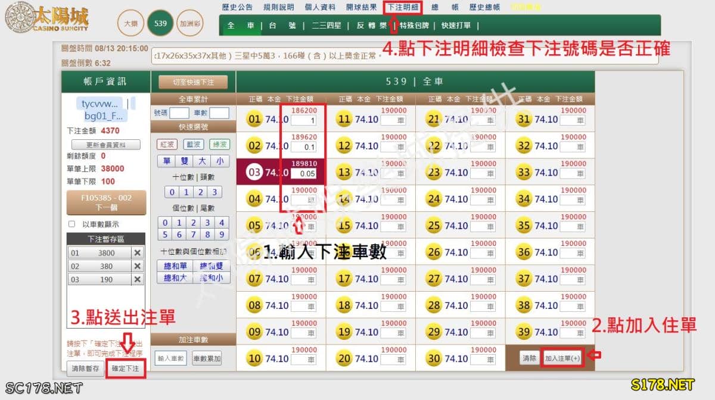715x400 pixels.
Task: Select the 大樂 game circle icon
Action: click(130, 24)
